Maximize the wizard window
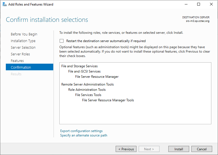218x155 pixels. tap(199, 4)
